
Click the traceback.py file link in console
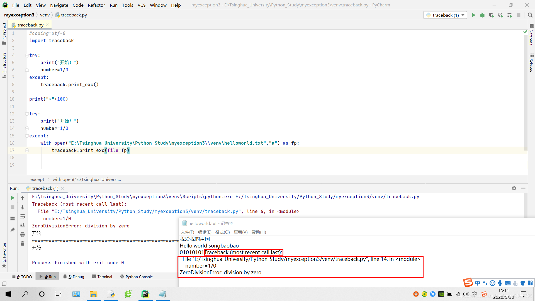click(146, 211)
